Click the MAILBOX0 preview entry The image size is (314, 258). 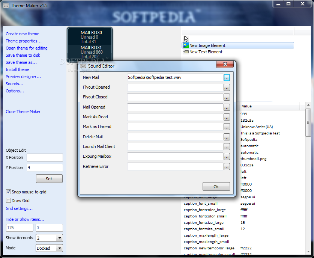tap(90, 37)
